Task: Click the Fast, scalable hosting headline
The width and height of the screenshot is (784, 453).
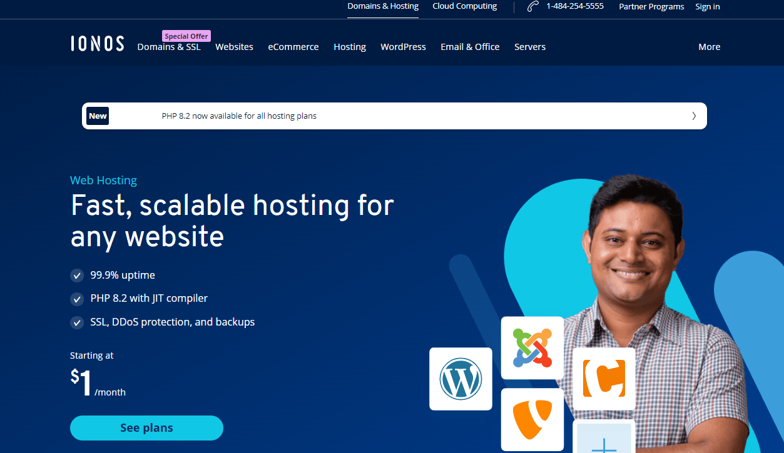Action: (232, 221)
